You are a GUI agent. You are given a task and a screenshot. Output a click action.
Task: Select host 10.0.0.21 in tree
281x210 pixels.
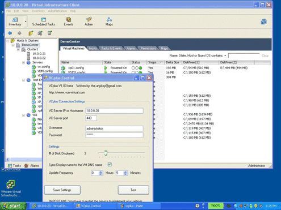pyautogui.click(x=39, y=54)
